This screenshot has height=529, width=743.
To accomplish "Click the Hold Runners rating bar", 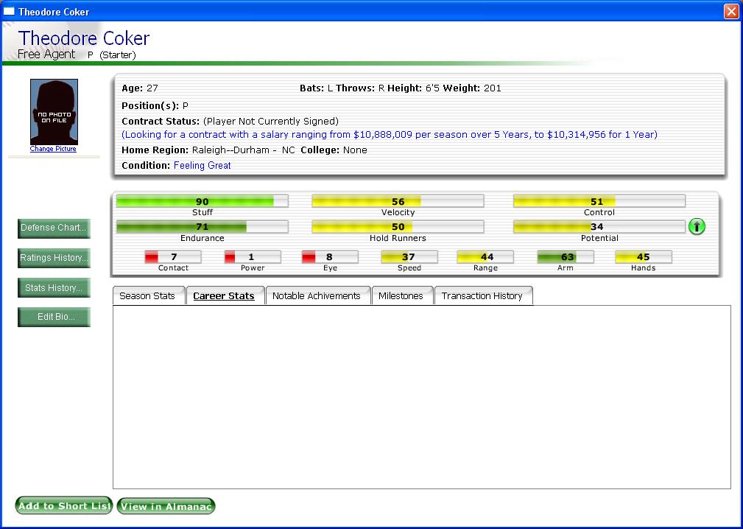I will tap(398, 227).
